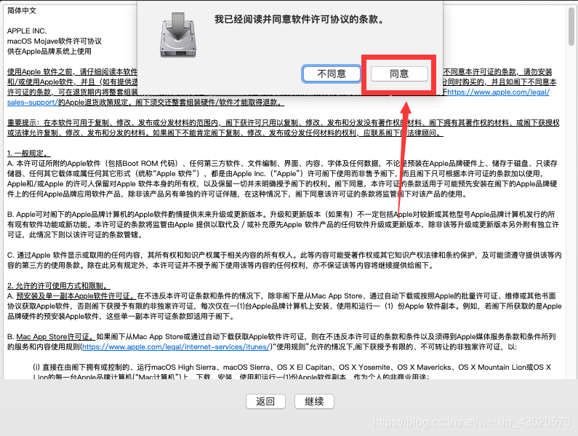Click the 返回 (Back) button

265,401
